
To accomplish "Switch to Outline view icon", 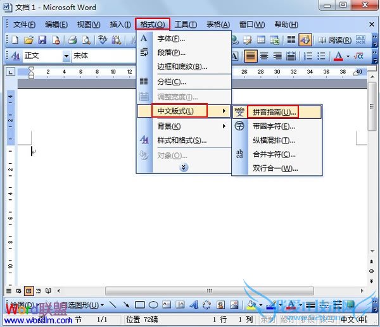I will (39, 291).
